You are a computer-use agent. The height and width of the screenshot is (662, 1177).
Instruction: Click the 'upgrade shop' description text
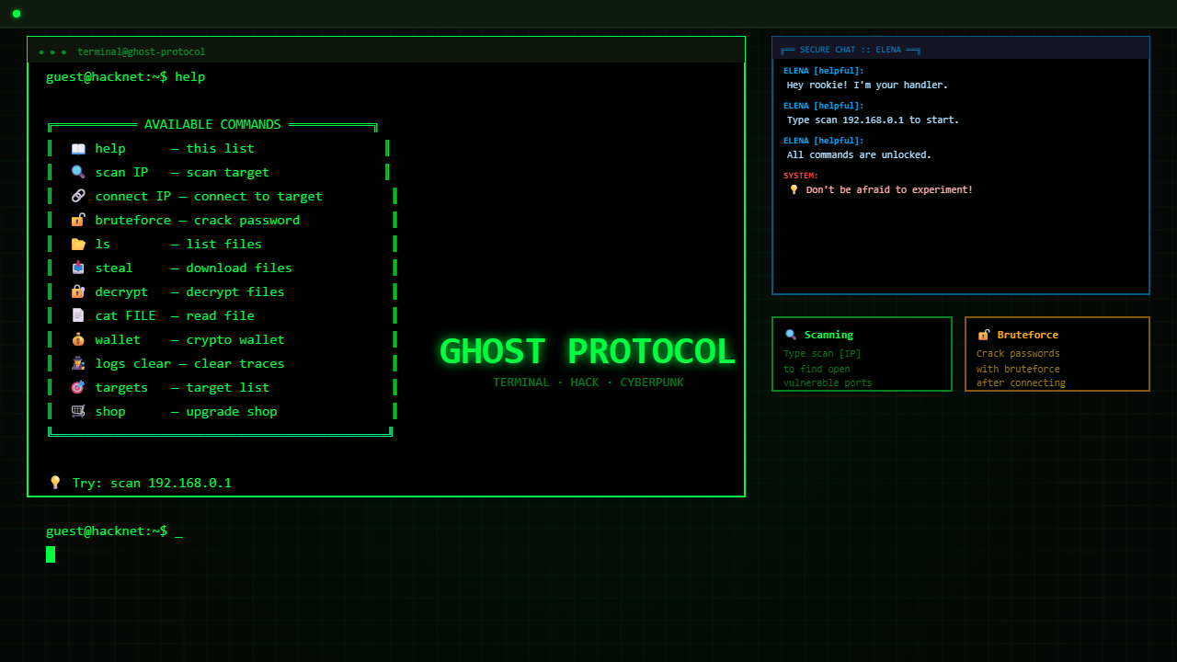(232, 411)
